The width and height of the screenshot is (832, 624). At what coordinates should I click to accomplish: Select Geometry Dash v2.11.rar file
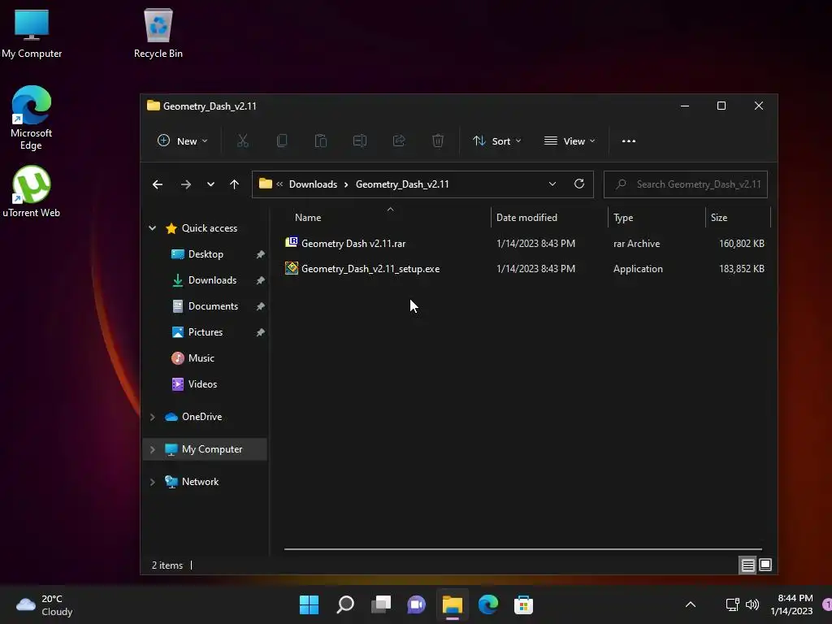353,244
